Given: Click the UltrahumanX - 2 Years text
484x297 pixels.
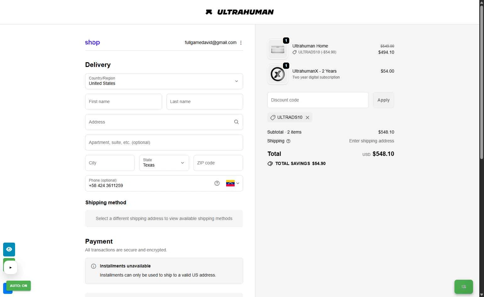Looking at the screenshot, I should [x=314, y=71].
